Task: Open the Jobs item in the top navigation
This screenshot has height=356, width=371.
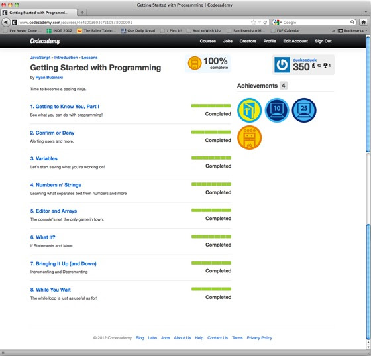Action: click(x=228, y=41)
